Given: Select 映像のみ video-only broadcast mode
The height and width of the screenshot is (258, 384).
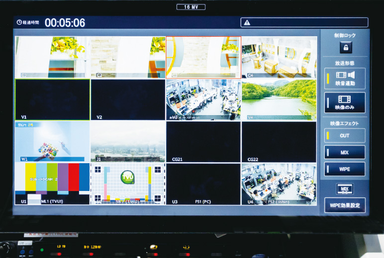Looking at the screenshot, I should click(345, 102).
